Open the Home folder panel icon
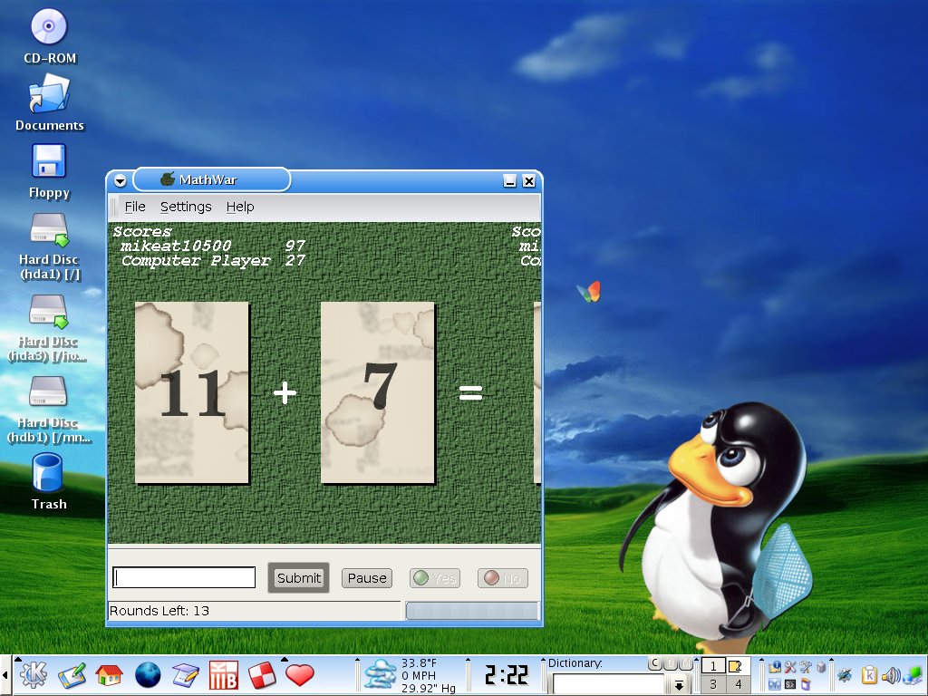928x696 pixels. pyautogui.click(x=110, y=675)
